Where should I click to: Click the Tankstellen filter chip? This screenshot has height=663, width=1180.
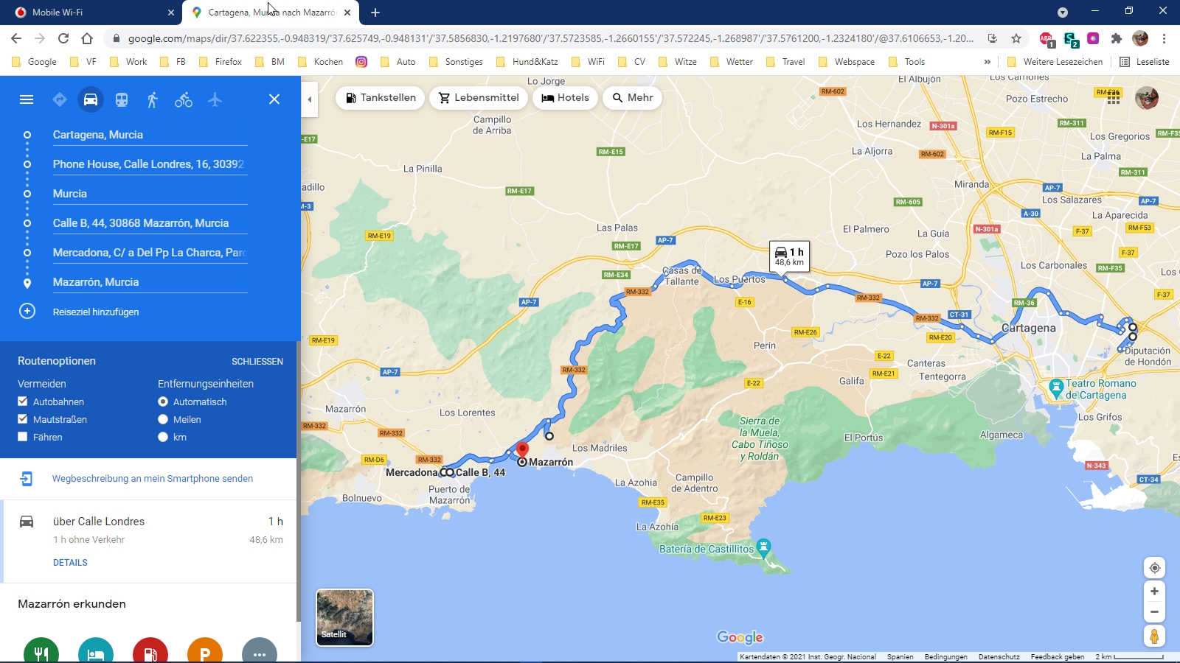coord(380,98)
